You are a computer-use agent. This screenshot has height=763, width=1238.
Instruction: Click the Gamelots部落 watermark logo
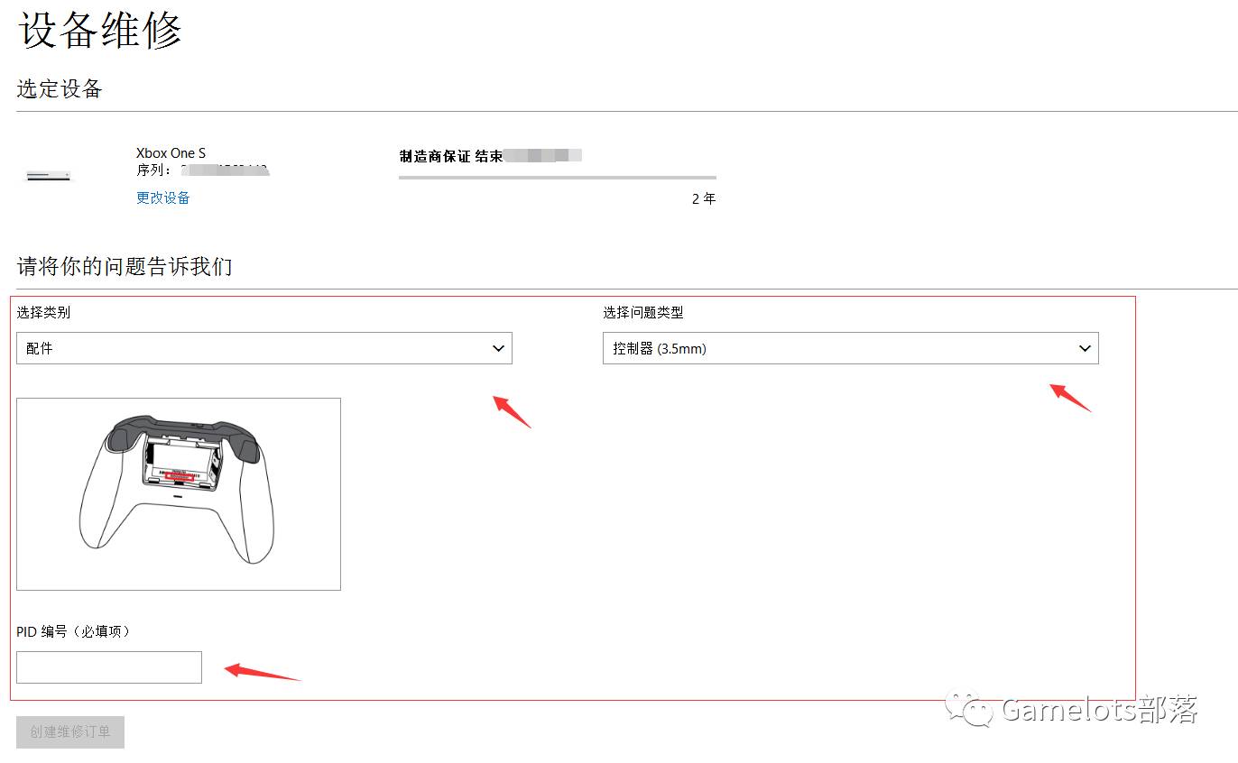1074,712
